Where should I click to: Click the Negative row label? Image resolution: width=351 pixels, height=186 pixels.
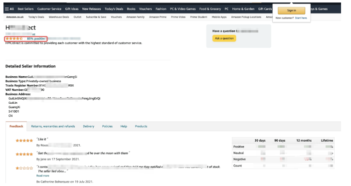(x=239, y=160)
